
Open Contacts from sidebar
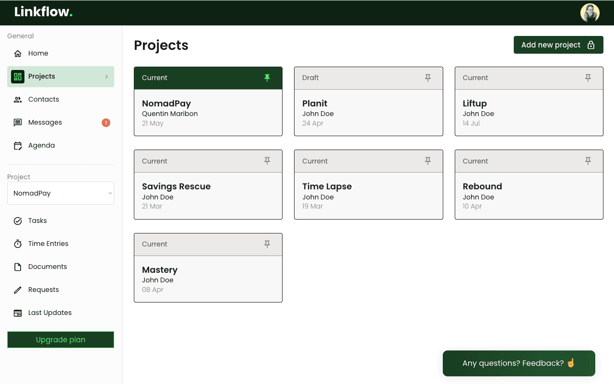coord(60,99)
